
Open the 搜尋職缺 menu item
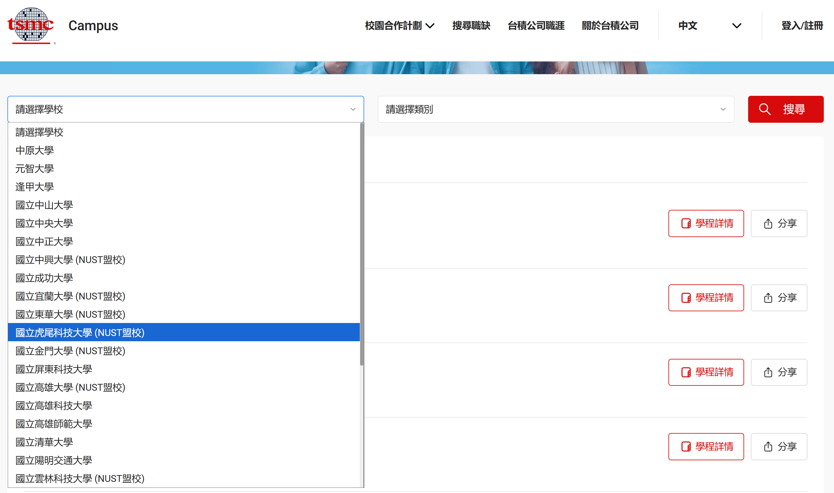(471, 25)
